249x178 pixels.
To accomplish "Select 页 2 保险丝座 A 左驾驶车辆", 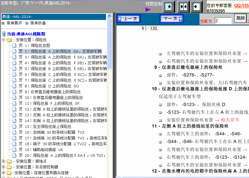I will click(x=60, y=51).
